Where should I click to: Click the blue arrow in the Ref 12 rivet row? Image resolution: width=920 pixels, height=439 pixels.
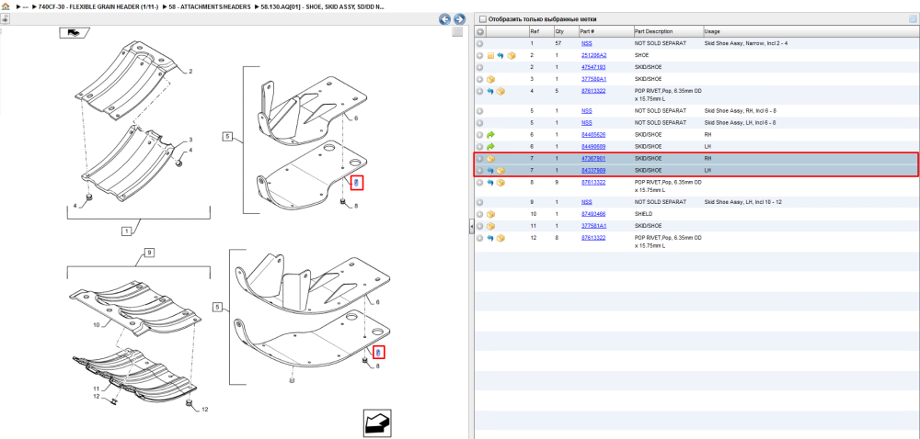[x=490, y=238]
